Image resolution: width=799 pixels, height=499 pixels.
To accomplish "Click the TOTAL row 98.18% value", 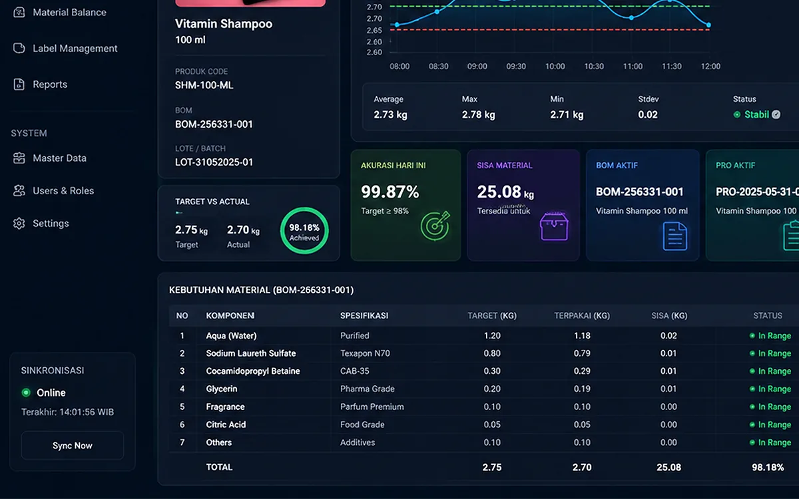I will coord(768,468).
